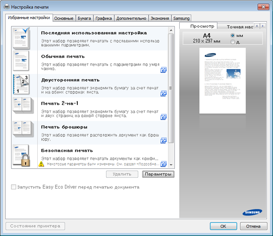Open the Графика tab
The image size is (273, 236).
(104, 18)
